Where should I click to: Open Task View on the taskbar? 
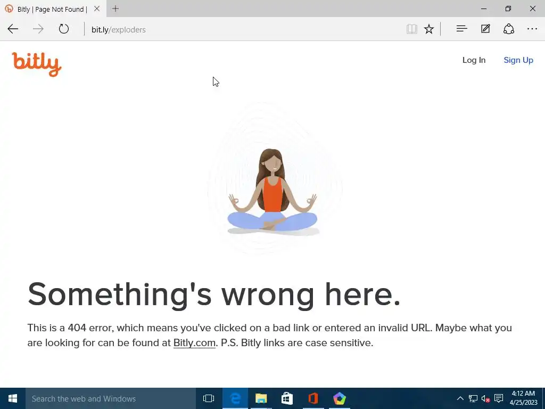pyautogui.click(x=209, y=398)
